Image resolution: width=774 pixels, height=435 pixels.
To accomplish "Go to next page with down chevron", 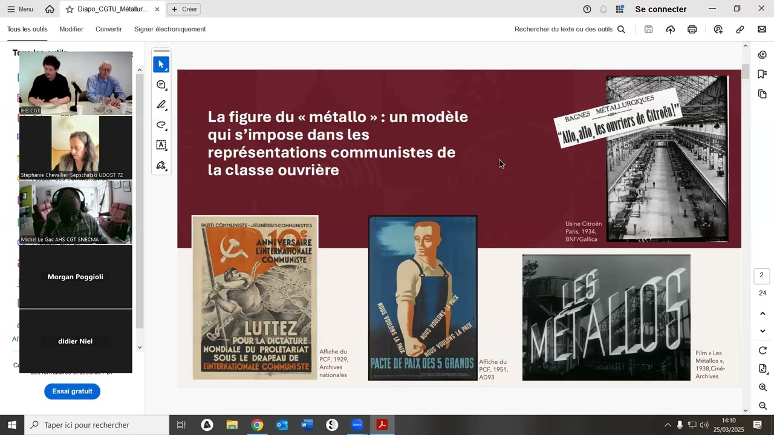I will tap(763, 331).
